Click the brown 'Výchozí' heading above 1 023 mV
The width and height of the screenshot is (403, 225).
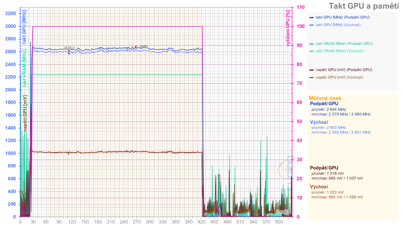pyautogui.click(x=319, y=187)
